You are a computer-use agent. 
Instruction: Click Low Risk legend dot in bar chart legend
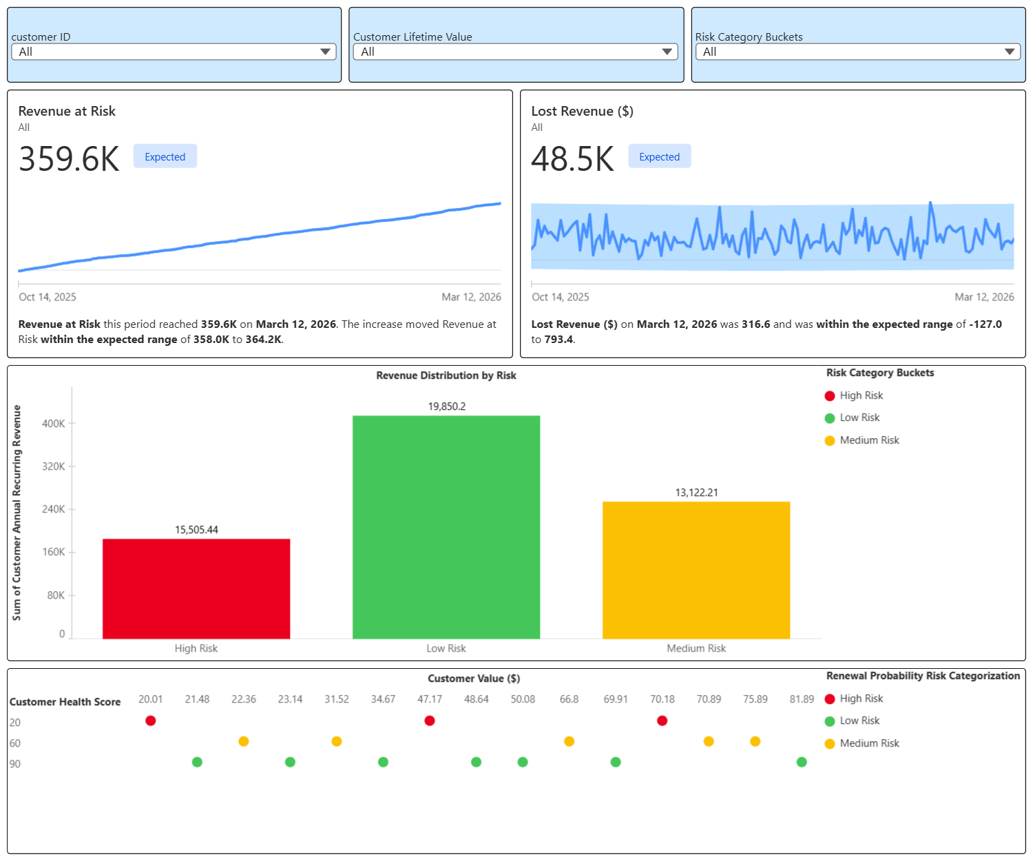tap(830, 418)
